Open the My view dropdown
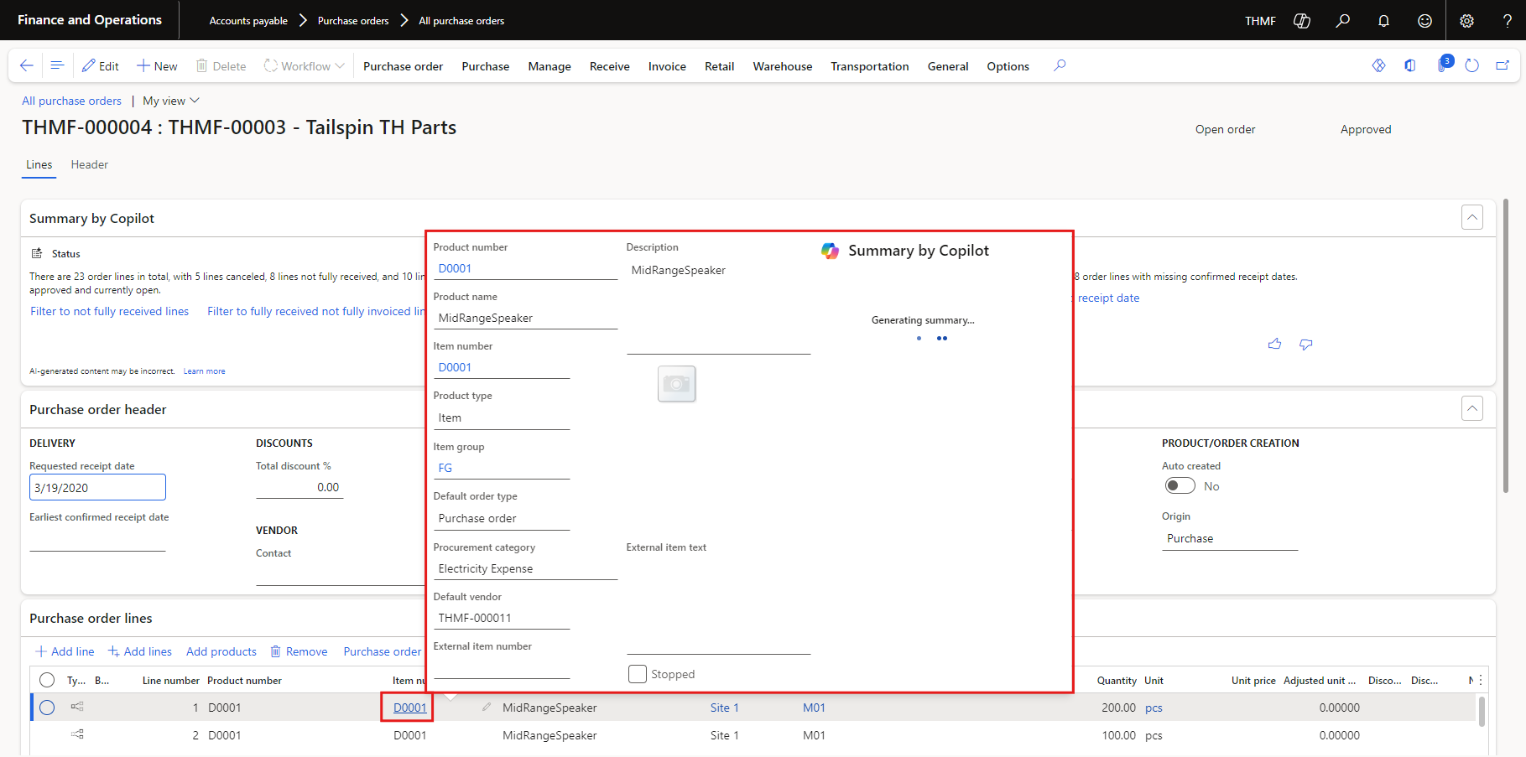Viewport: 1526px width, 757px height. (x=171, y=101)
